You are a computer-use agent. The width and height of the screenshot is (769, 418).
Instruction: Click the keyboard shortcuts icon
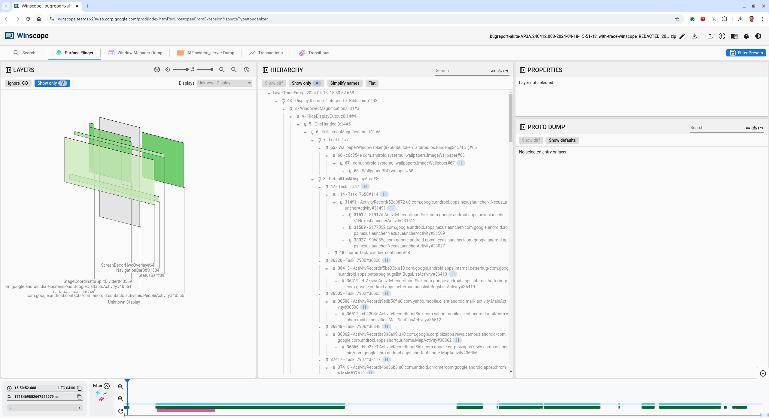coord(722,36)
